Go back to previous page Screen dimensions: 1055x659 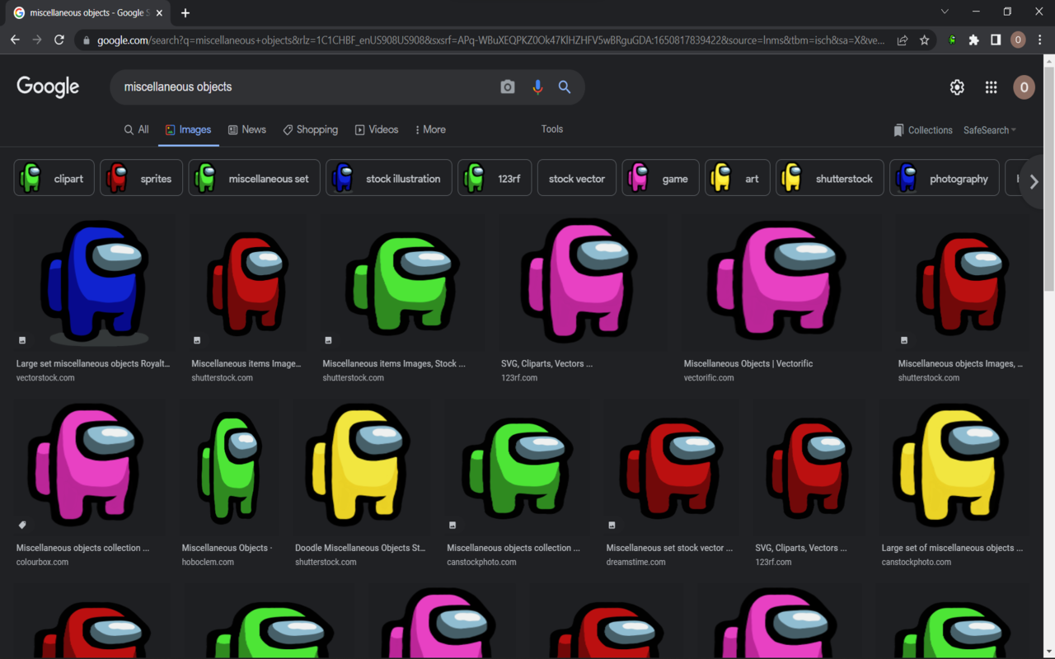point(15,40)
